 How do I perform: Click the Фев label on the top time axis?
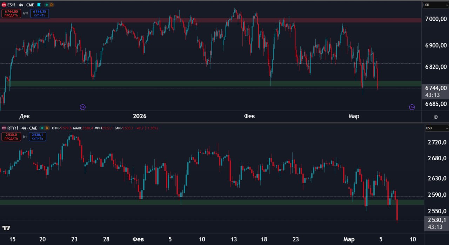coord(249,116)
